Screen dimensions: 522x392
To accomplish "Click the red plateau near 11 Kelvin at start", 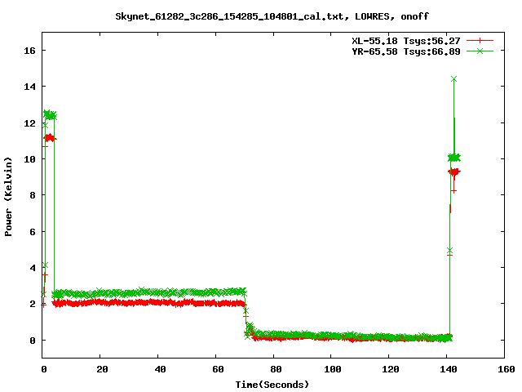I will pos(50,138).
